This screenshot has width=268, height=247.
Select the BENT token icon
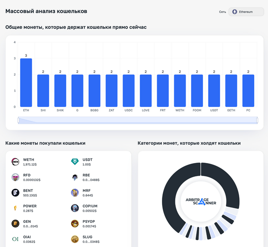(x=15, y=193)
